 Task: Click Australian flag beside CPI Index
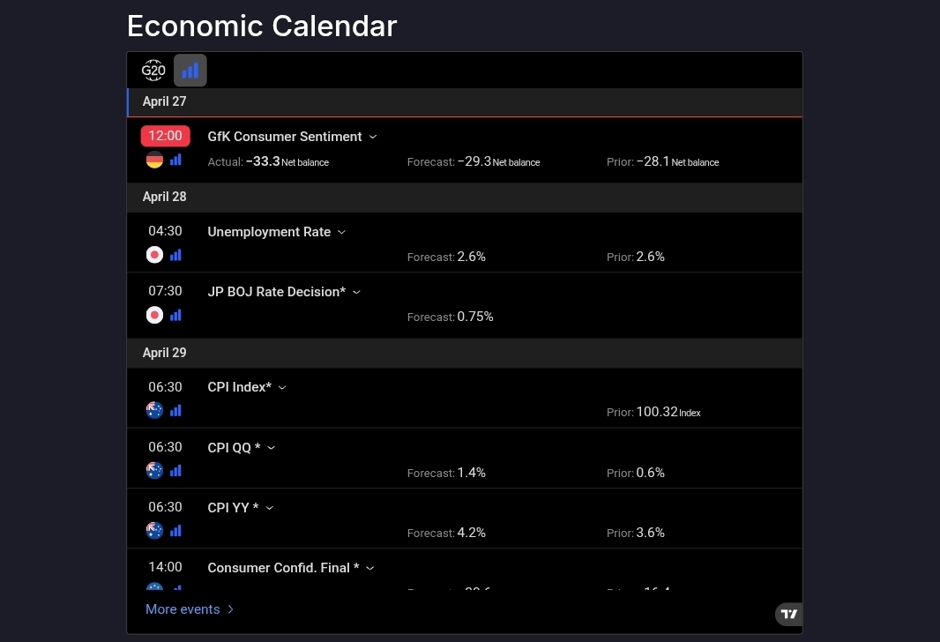(x=154, y=410)
